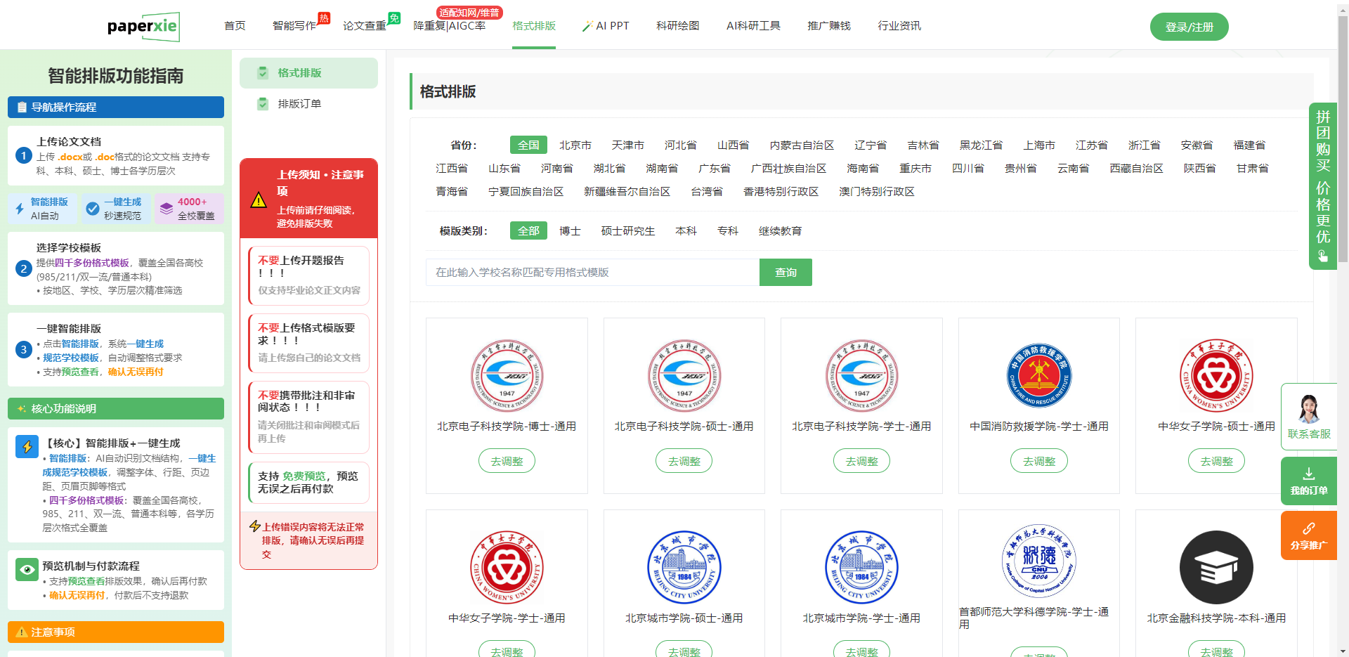Click the checkmark icon beside 一键生成
Screen dimensions: 1349x657
(x=92, y=209)
